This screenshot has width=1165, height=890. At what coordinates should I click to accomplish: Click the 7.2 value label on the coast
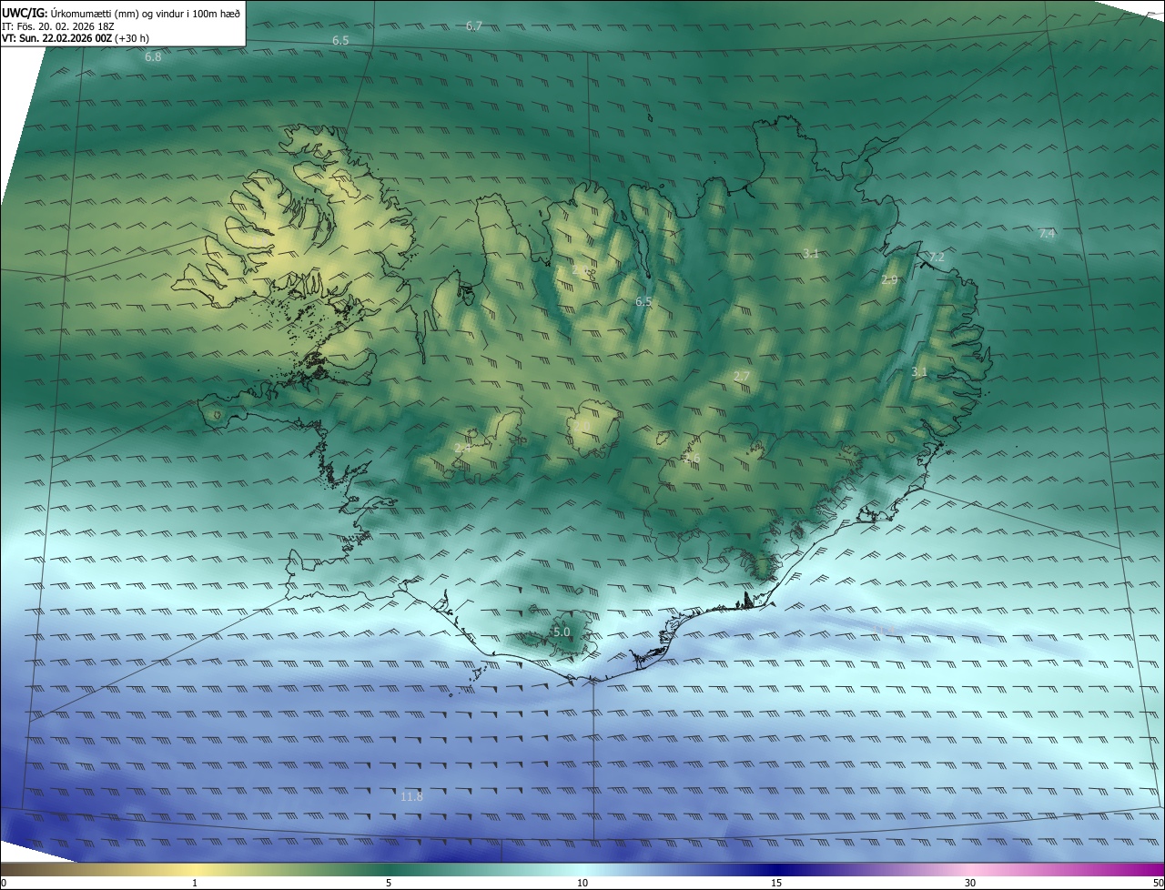point(936,258)
